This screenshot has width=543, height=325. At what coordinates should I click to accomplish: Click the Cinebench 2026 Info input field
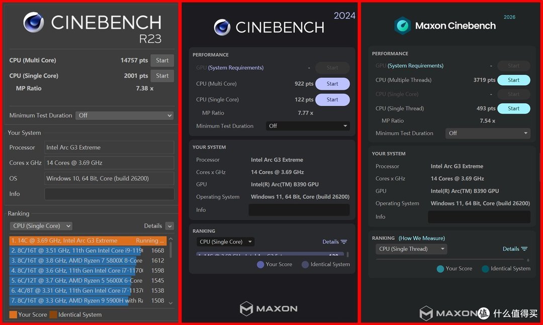[479, 216]
